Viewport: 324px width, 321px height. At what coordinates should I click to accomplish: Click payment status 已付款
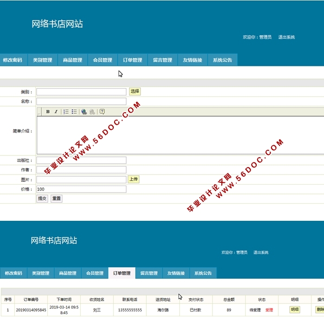click(x=195, y=310)
